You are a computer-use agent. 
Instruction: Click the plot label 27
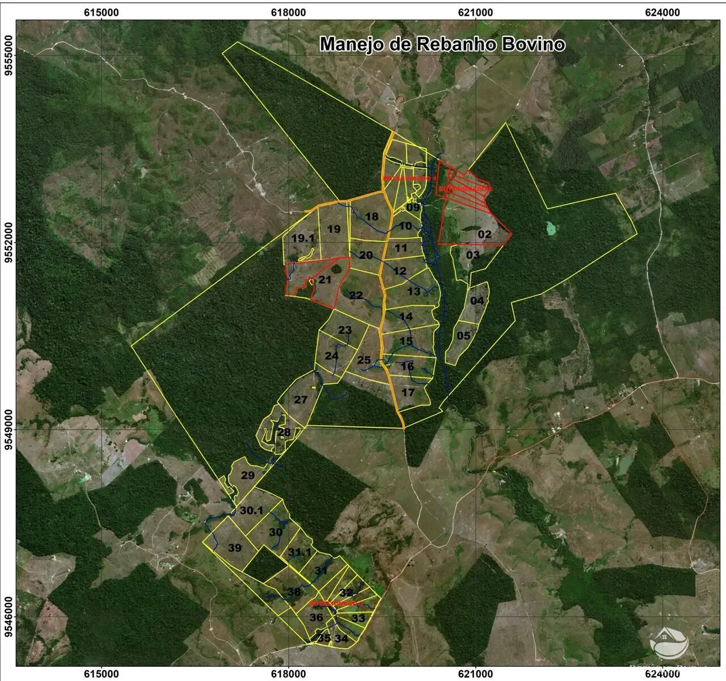pyautogui.click(x=301, y=400)
